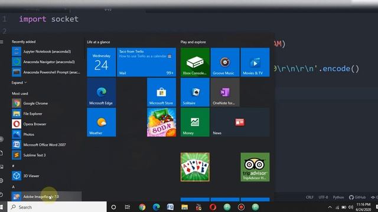
Task: Expand the Start menu hamburger icon
Action: [x=1, y=42]
